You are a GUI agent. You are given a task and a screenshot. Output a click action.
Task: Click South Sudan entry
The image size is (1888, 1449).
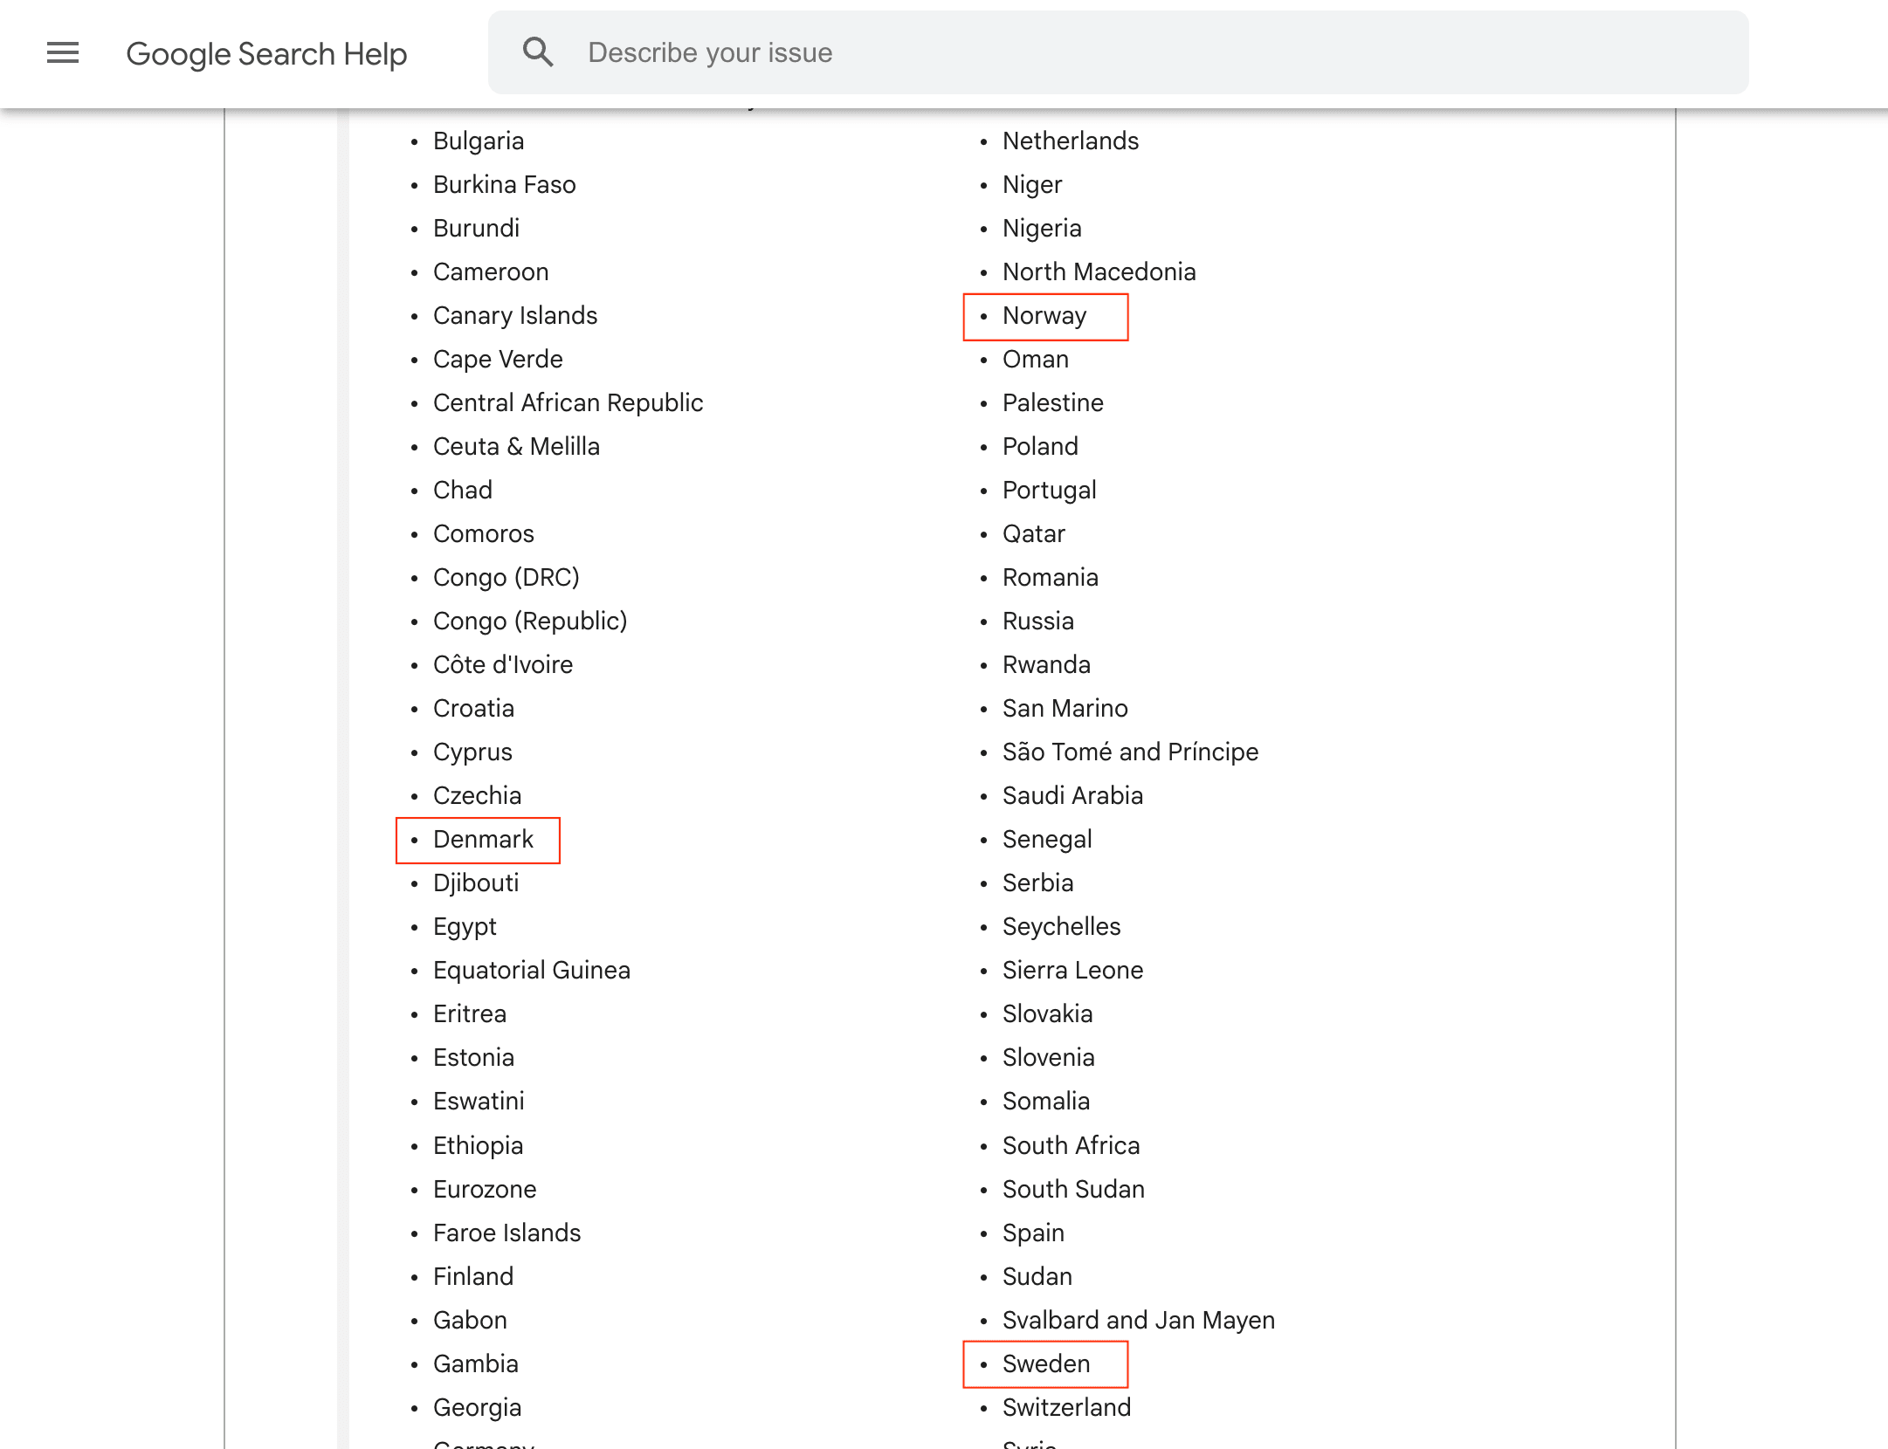pos(1073,1189)
